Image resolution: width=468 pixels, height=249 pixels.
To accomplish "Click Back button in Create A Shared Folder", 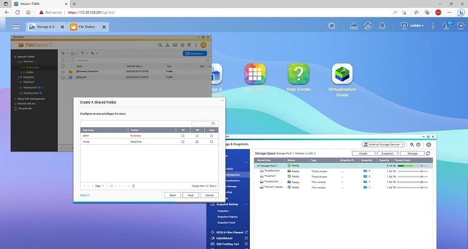I will (173, 195).
